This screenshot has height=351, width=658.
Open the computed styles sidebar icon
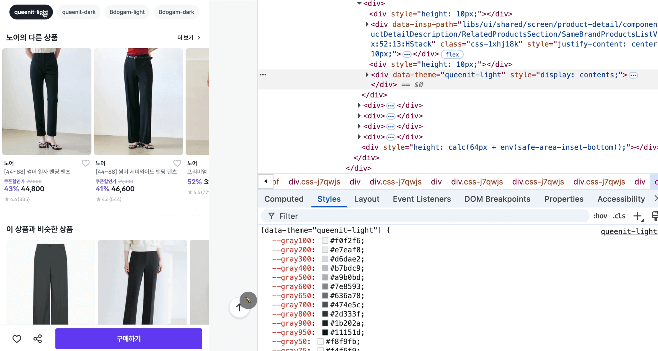[655, 216]
